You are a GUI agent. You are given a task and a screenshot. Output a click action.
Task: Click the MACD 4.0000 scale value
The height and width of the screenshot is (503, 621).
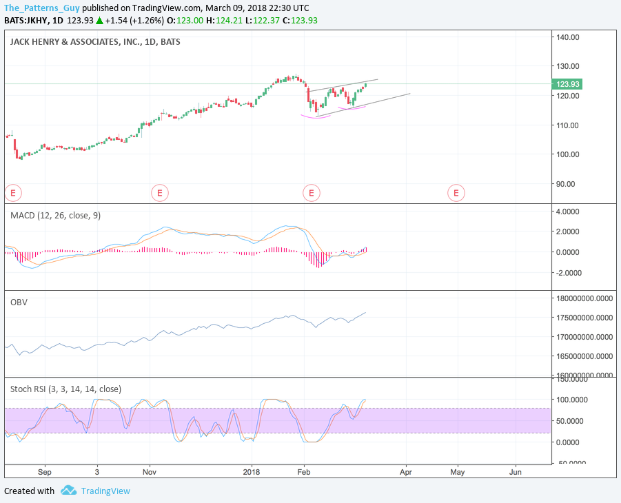coord(567,212)
